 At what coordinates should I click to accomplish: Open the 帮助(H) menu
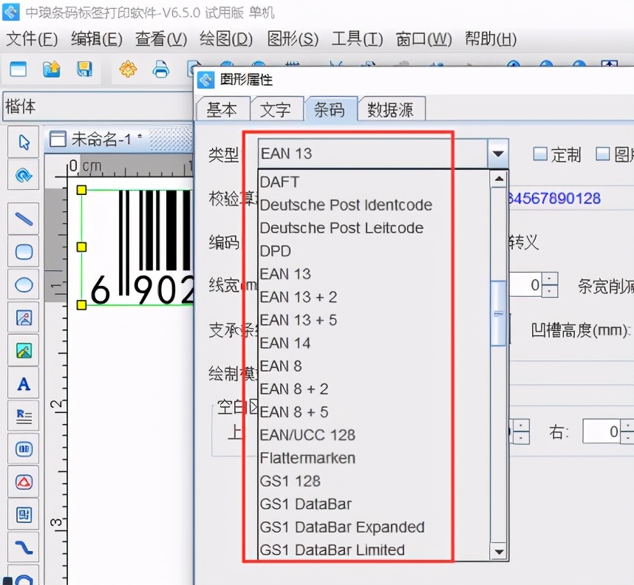point(491,39)
